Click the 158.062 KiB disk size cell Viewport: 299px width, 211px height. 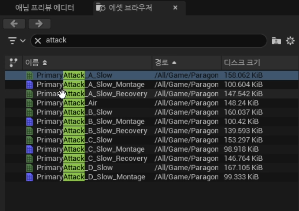pyautogui.click(x=244, y=75)
